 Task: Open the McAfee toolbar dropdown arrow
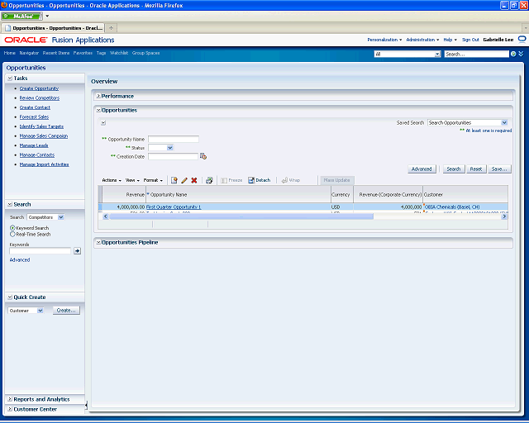coord(47,16)
